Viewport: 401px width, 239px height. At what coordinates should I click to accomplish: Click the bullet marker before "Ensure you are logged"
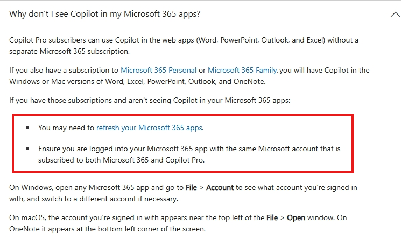pyautogui.click(x=27, y=148)
